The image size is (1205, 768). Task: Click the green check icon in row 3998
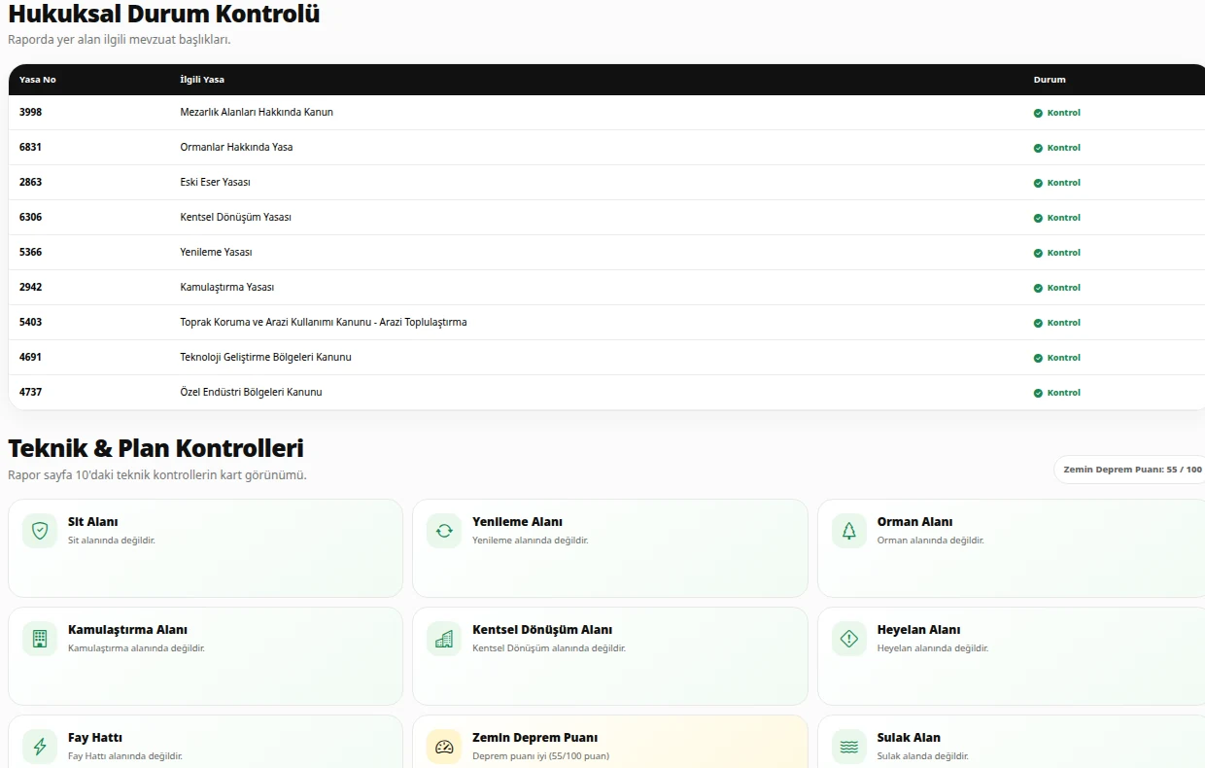coord(1038,113)
